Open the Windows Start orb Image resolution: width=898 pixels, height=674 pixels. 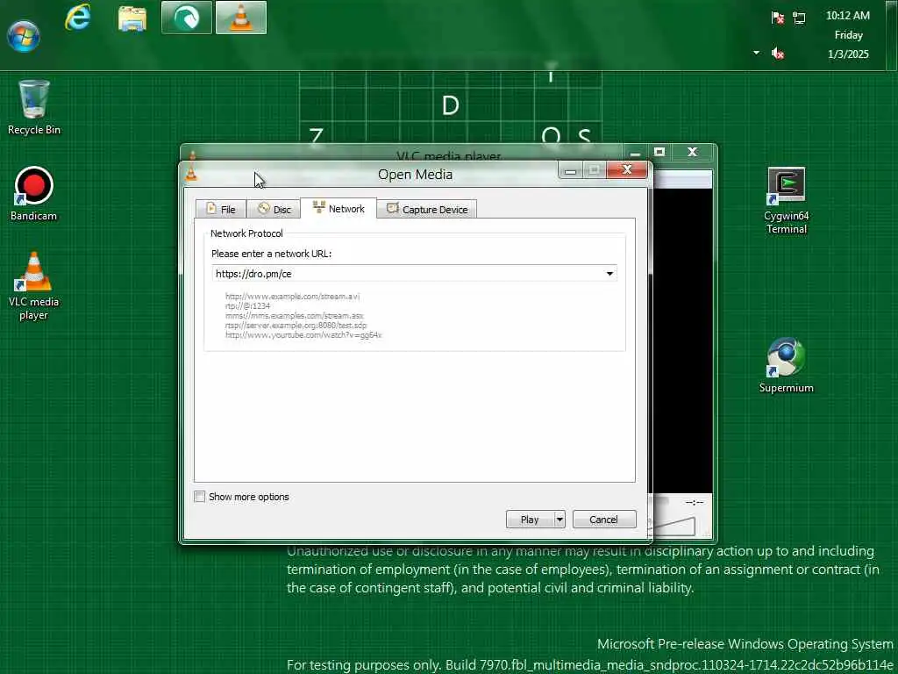pyautogui.click(x=24, y=35)
